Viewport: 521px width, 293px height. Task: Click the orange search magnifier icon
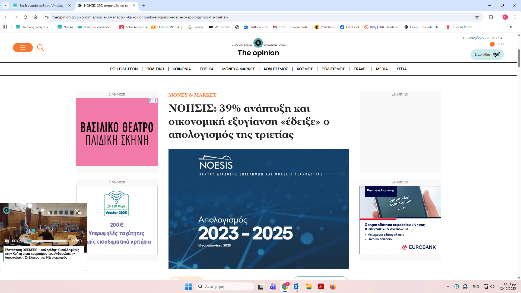[x=40, y=48]
